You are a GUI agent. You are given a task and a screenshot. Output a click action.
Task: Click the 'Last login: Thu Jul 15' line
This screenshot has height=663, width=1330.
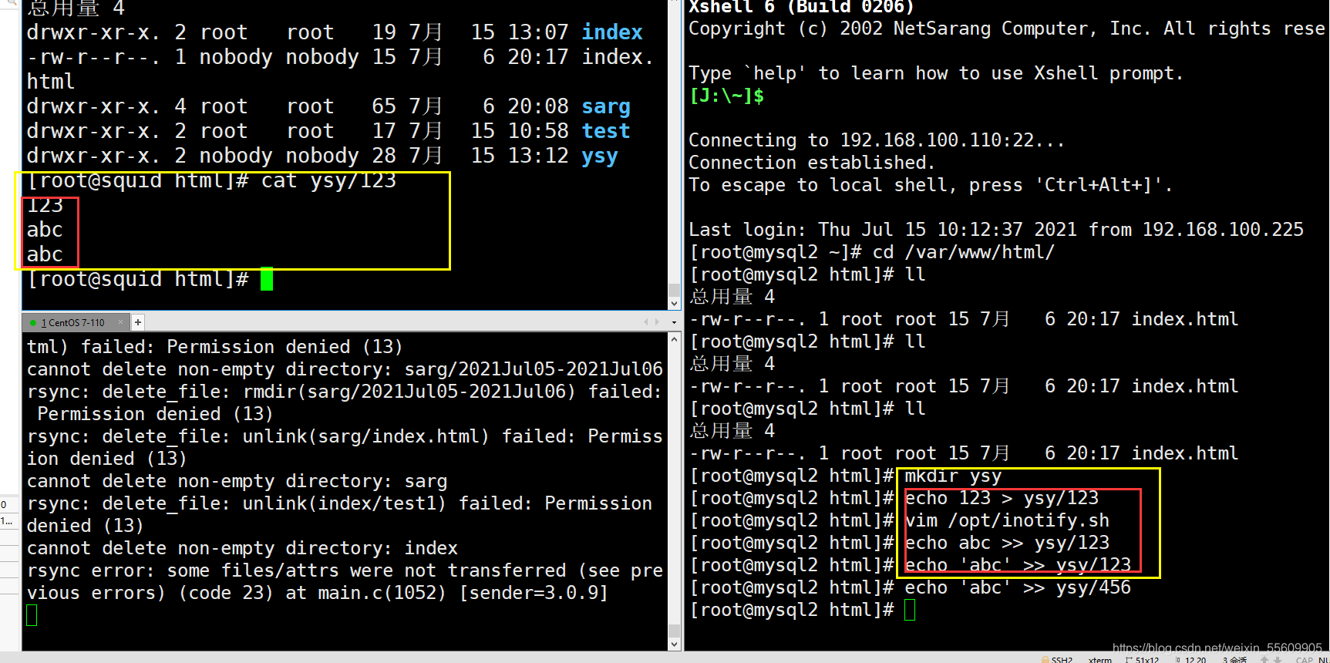point(996,230)
